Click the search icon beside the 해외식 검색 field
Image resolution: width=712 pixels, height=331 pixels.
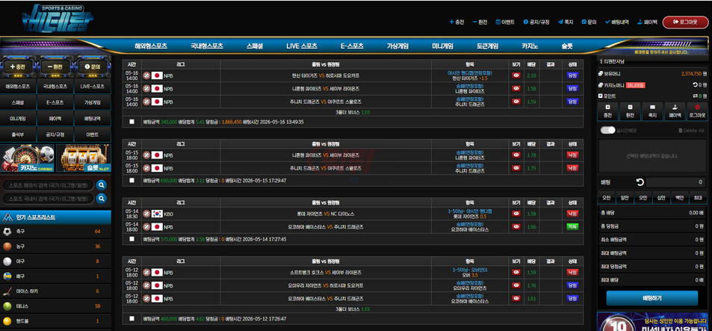coord(102,185)
